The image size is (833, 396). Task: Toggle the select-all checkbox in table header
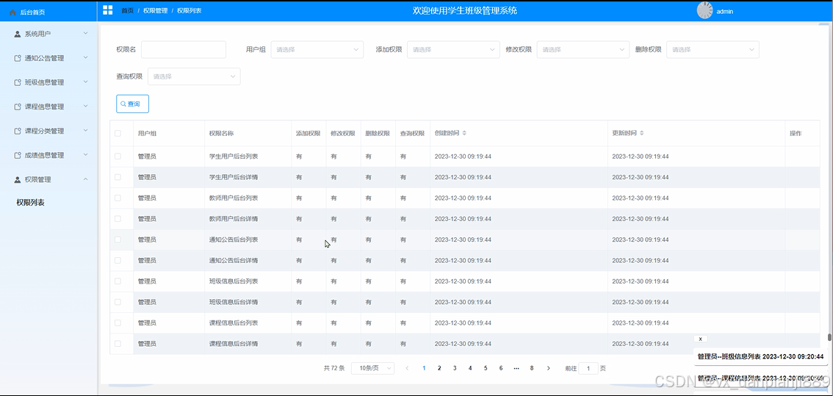click(x=118, y=134)
